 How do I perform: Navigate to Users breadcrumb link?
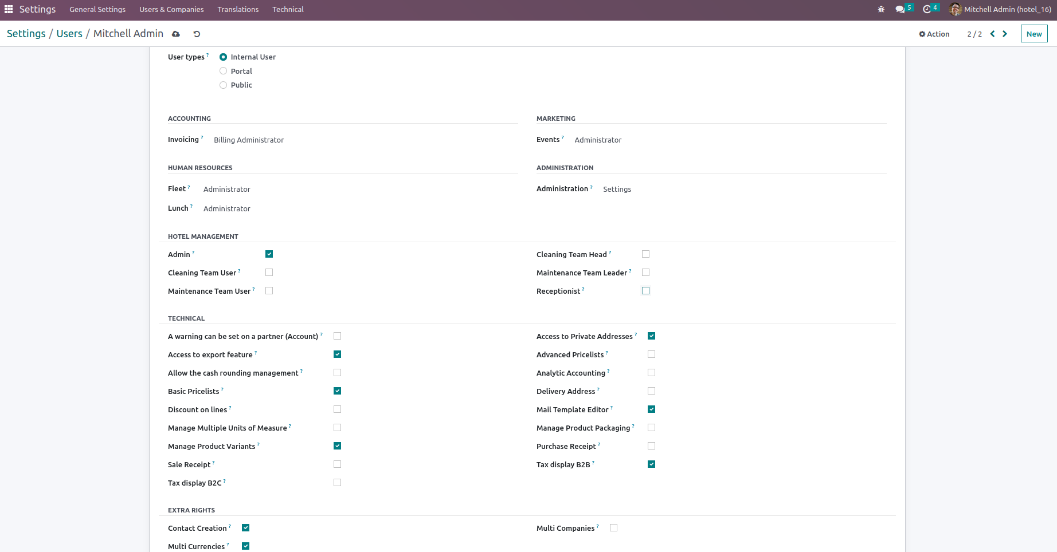[69, 34]
